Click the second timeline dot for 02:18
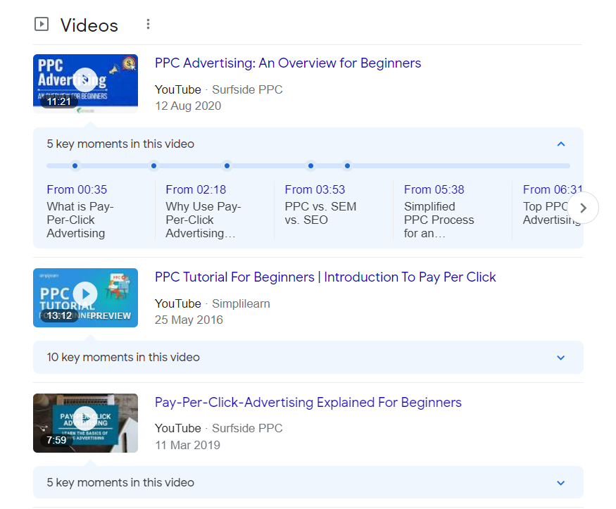Image resolution: width=616 pixels, height=509 pixels. (154, 165)
